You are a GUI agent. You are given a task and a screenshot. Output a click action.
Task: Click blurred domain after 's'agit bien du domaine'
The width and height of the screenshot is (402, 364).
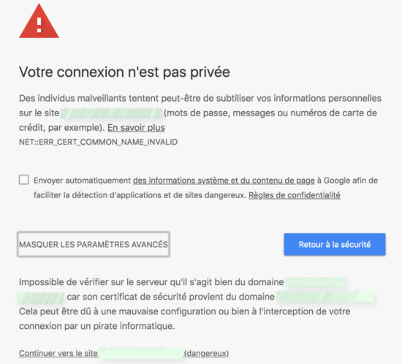(x=315, y=282)
